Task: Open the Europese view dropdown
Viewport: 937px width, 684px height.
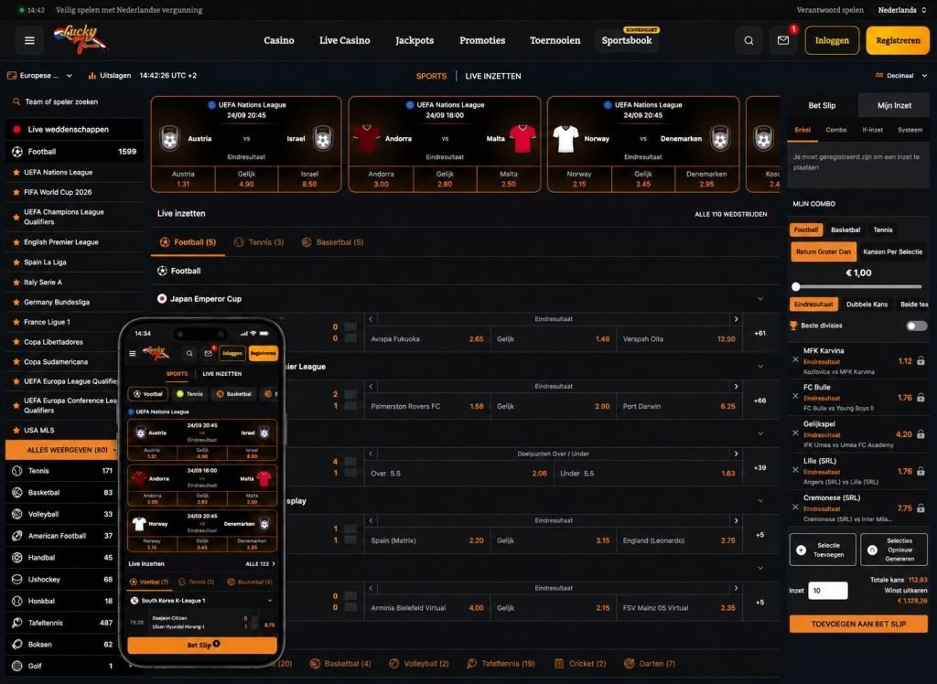Action: click(x=40, y=76)
